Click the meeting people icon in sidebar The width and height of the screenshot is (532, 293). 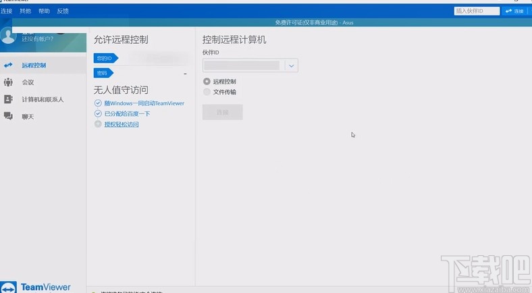pos(8,82)
